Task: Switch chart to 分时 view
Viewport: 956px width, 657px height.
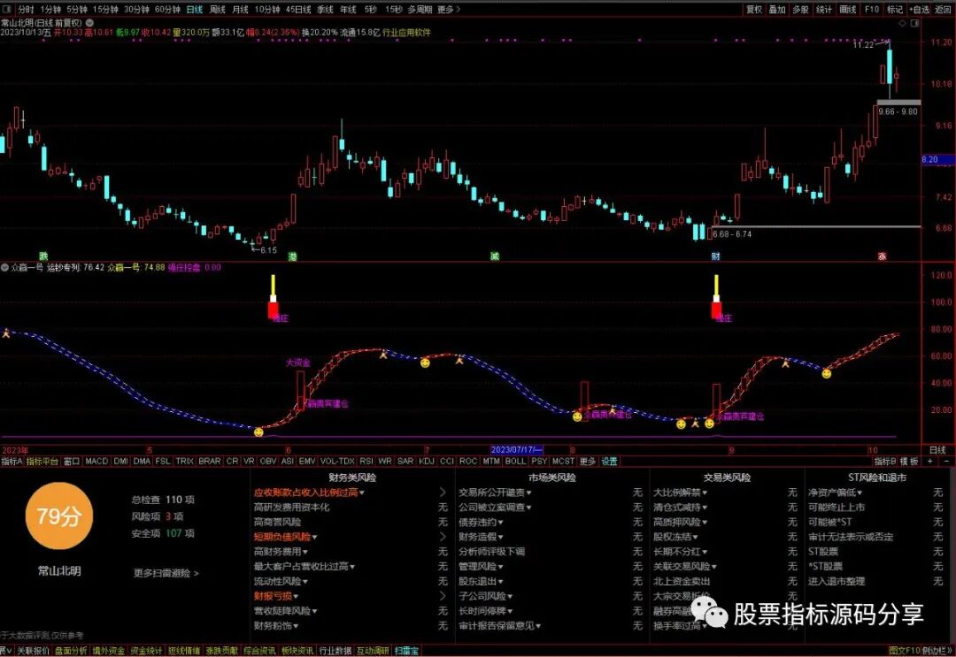Action: [26, 9]
